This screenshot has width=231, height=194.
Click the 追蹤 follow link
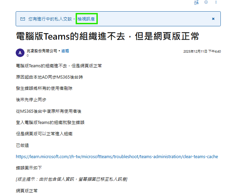(x=65, y=51)
